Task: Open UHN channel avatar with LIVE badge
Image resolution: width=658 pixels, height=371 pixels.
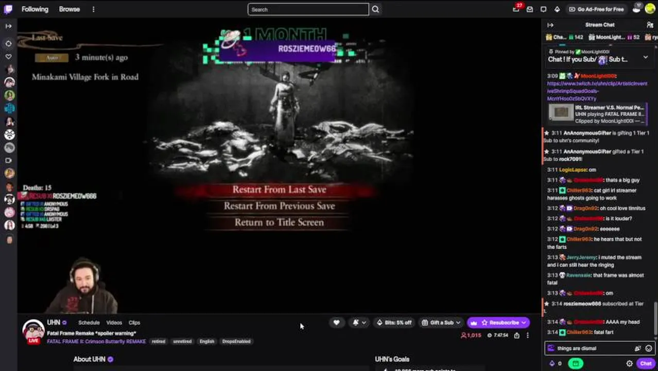Action: coord(33,331)
